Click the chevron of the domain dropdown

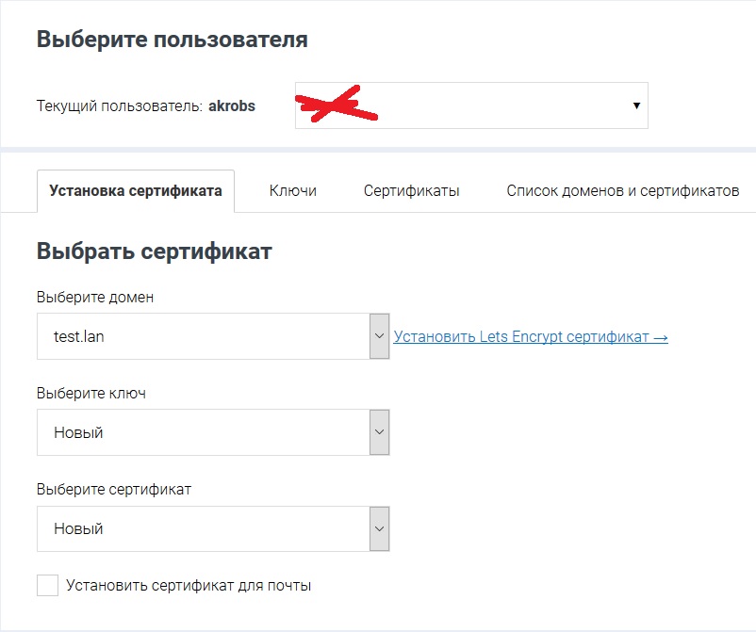[x=379, y=336]
